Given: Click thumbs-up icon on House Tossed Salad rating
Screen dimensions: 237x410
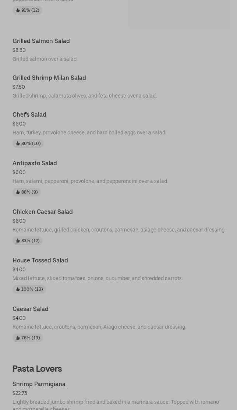Looking at the screenshot, I should click(x=18, y=289).
